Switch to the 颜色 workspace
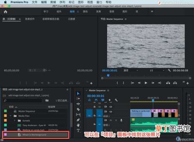This screenshot has width=194, height=142. (85, 12)
